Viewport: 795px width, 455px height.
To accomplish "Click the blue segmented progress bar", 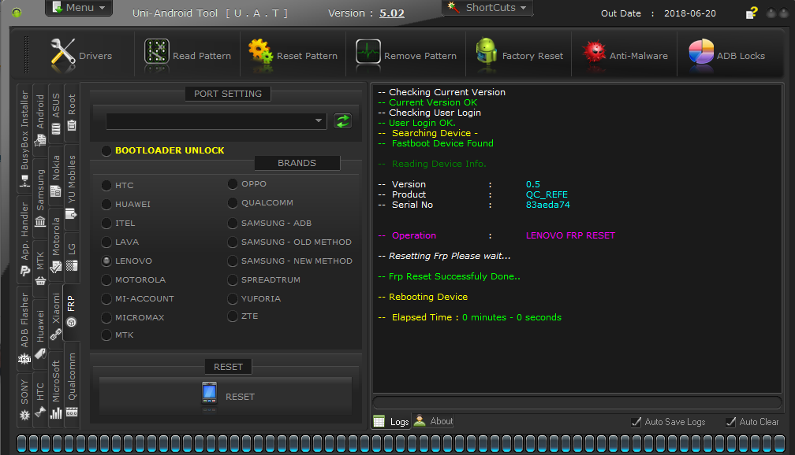I will point(401,444).
